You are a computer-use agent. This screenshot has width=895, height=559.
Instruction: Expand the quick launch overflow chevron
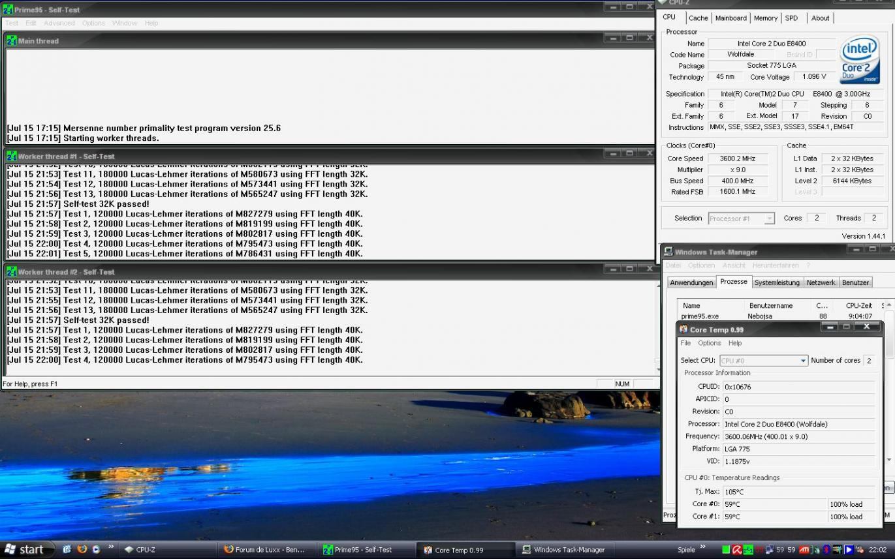click(111, 546)
